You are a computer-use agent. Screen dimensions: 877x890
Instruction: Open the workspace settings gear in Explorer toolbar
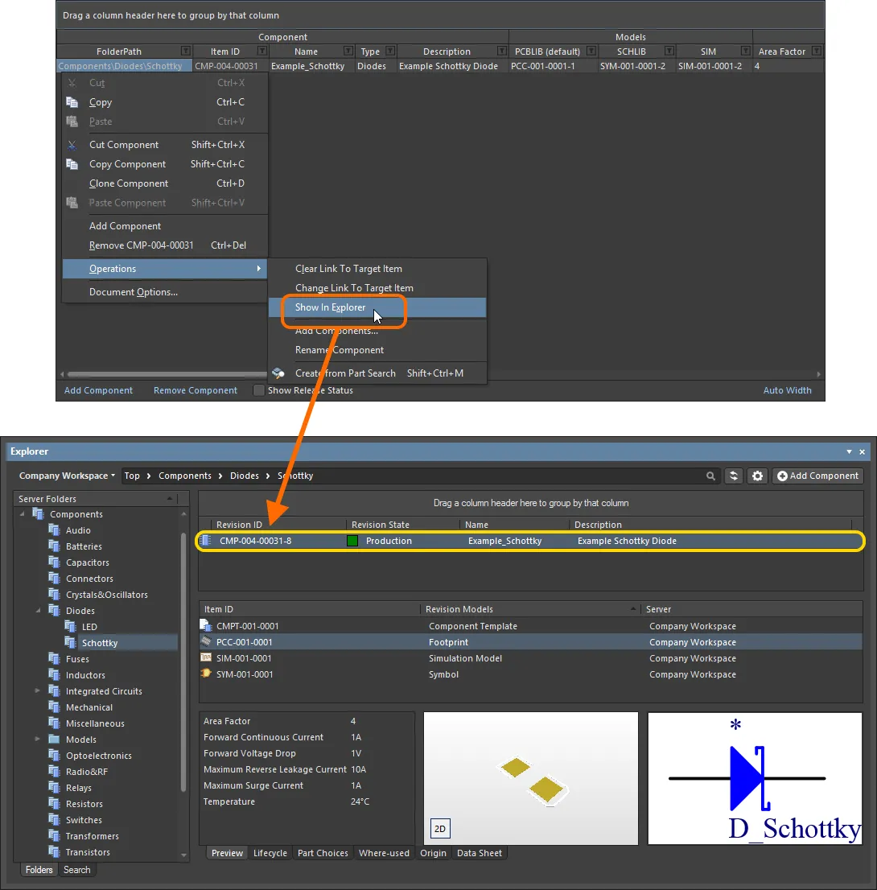(757, 476)
